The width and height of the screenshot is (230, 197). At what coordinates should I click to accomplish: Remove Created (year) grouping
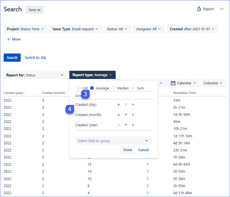click(133, 125)
